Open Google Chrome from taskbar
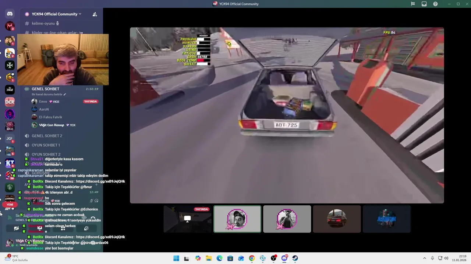This screenshot has width=471, height=264. (x=252, y=258)
